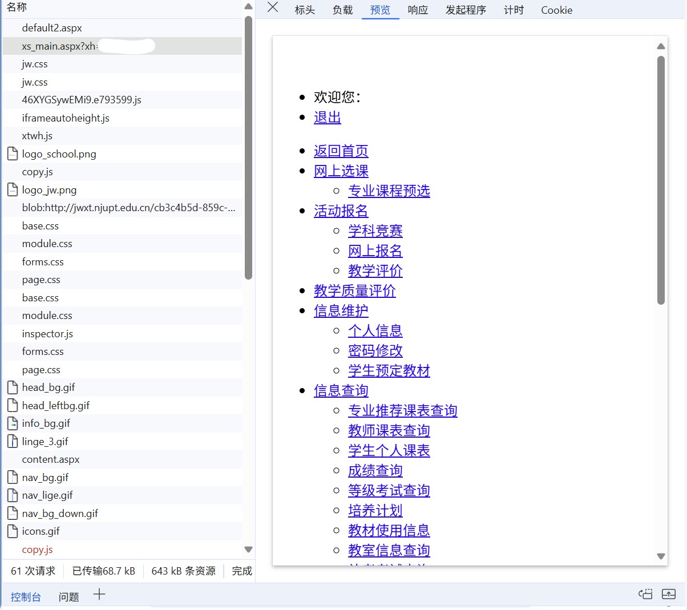Click the dock quick view icon at bottom right

645,595
